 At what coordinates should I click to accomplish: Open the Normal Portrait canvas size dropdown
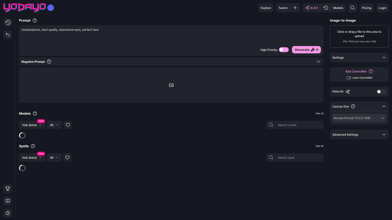coord(359,118)
